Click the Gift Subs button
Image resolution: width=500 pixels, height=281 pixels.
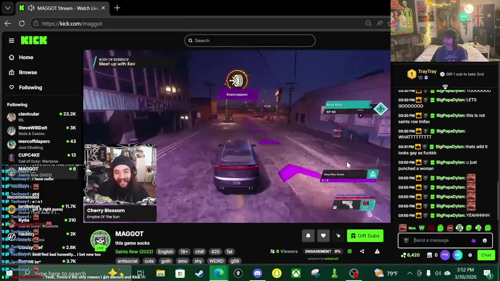[365, 236]
